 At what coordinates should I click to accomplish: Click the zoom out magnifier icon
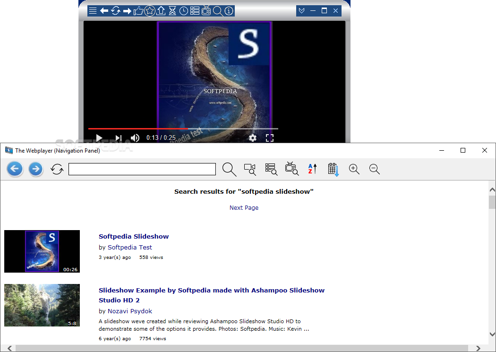point(374,169)
